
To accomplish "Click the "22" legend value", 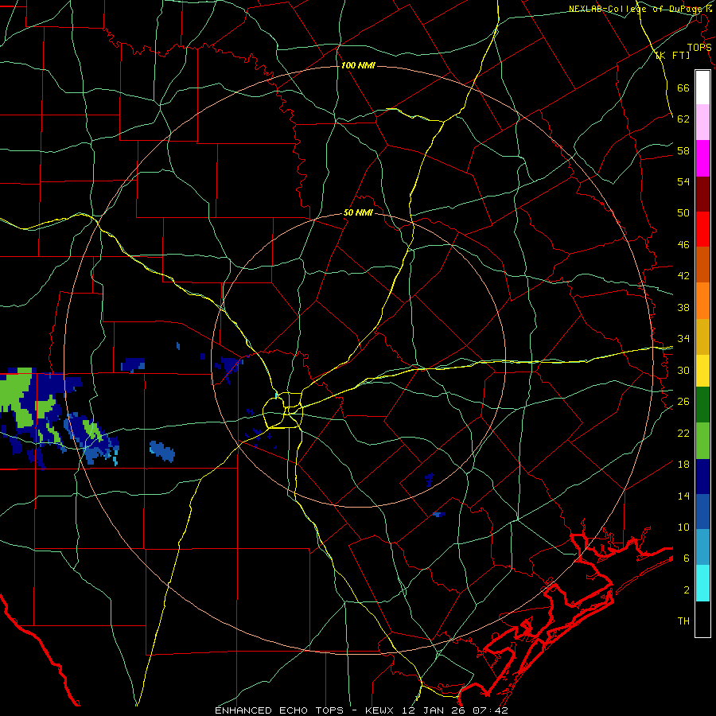I will [683, 434].
